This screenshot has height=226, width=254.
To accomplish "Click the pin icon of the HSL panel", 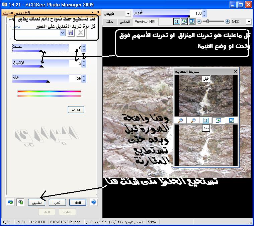I will click(x=98, y=12).
